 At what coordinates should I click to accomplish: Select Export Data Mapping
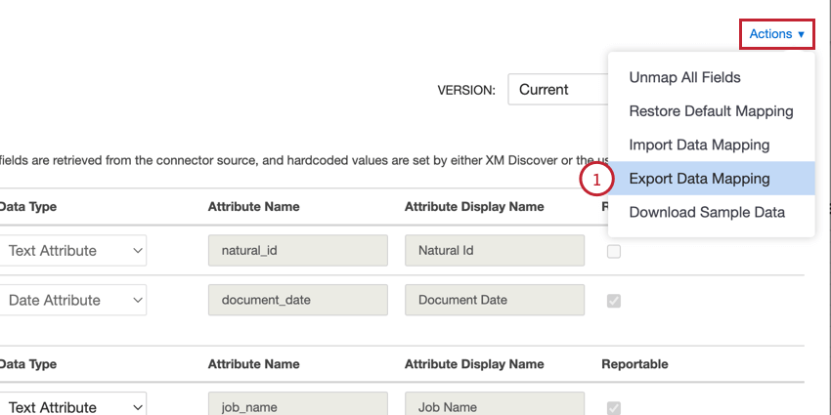pos(699,179)
